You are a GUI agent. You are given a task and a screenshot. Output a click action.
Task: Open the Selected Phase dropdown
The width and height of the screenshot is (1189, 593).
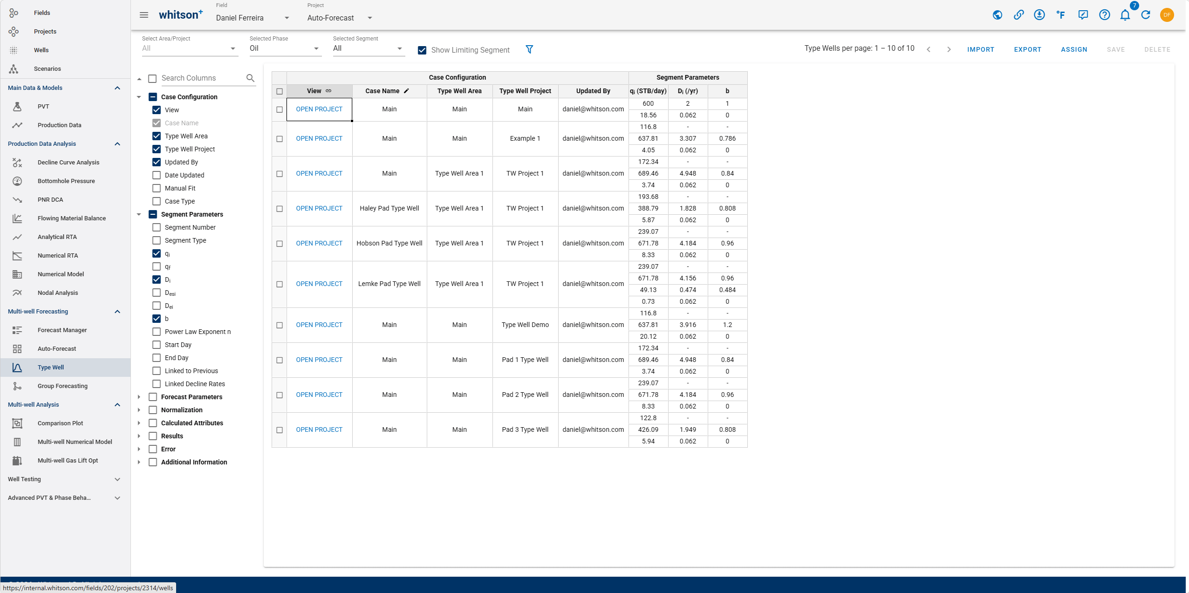click(x=284, y=48)
